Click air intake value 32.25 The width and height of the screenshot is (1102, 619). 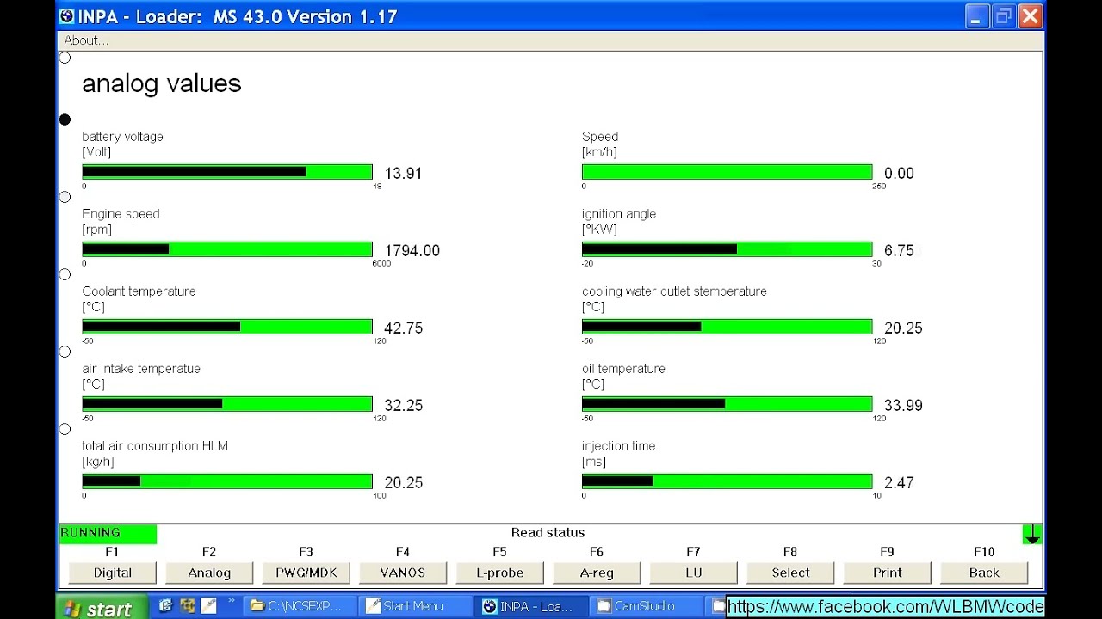403,406
